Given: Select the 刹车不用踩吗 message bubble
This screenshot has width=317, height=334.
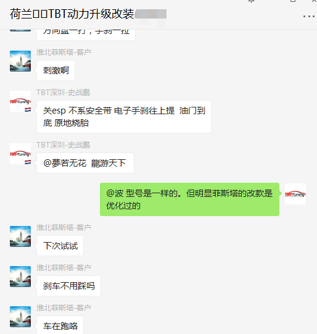Looking at the screenshot, I should pos(68,286).
